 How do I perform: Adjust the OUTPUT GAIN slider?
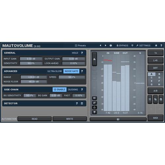click(74, 59)
